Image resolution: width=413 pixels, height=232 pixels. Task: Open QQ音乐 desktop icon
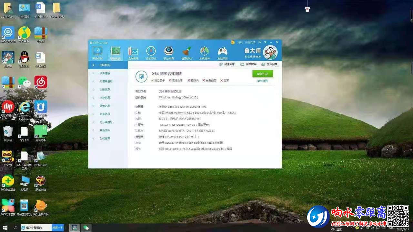24,34
